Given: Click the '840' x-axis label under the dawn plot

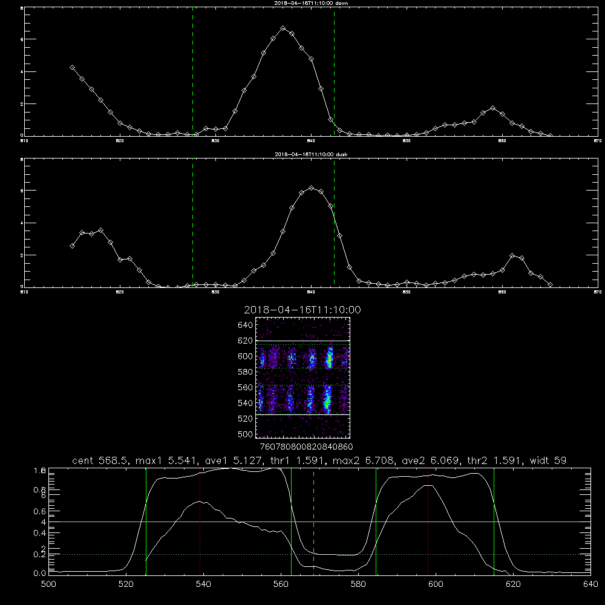Looking at the screenshot, I should tap(312, 141).
